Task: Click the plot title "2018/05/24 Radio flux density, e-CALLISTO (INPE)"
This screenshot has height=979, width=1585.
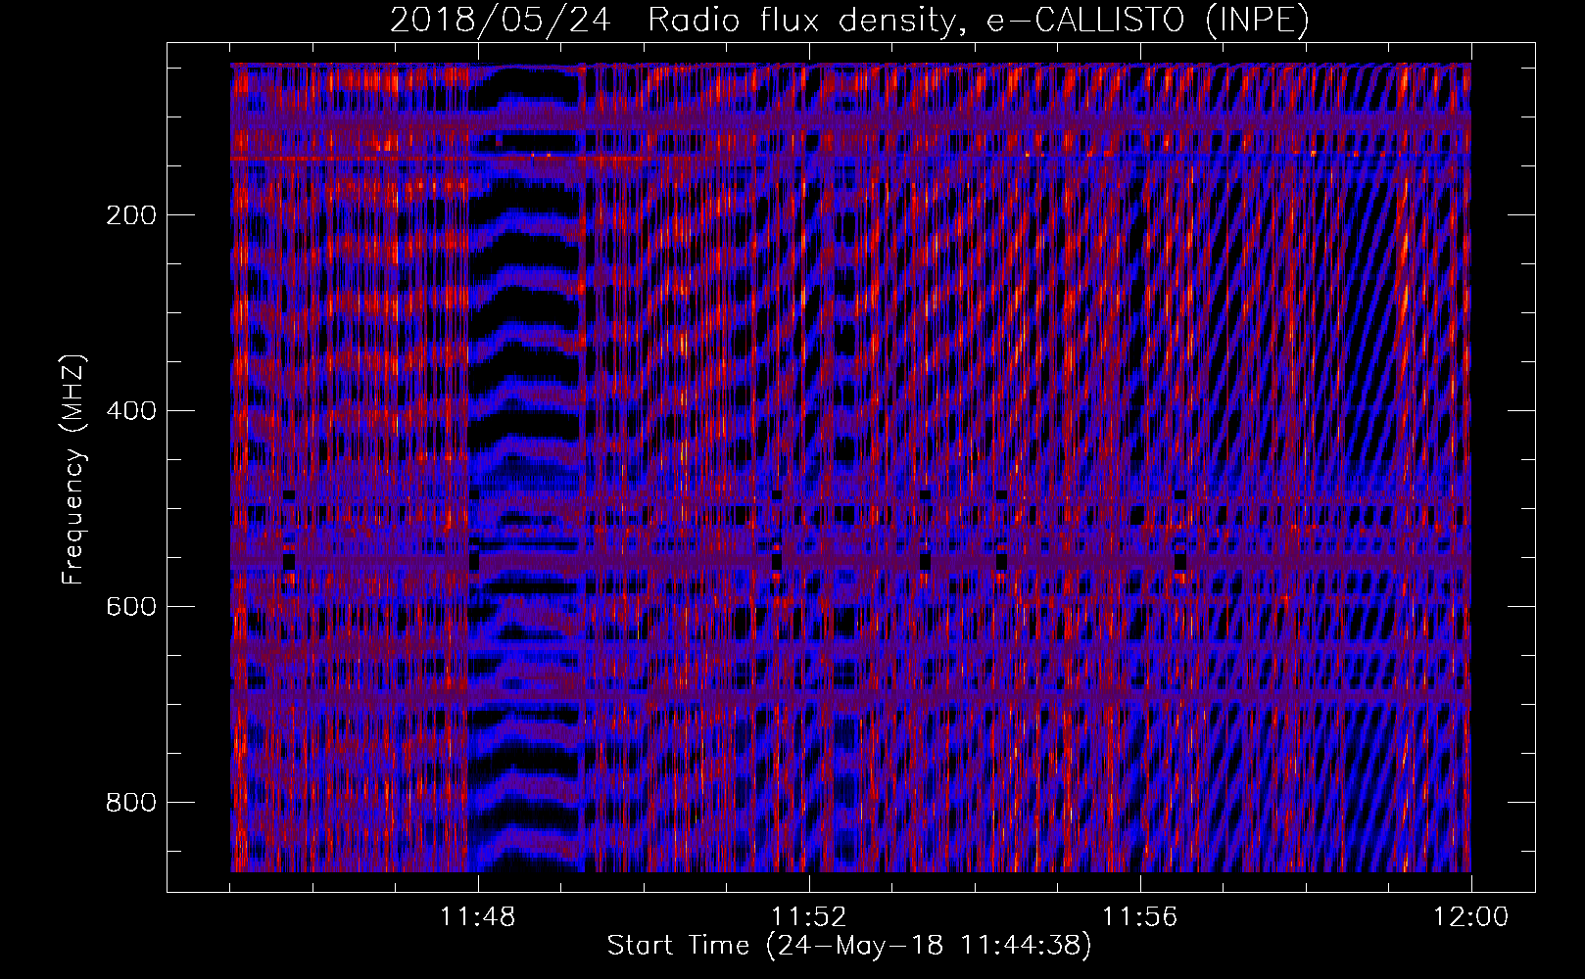Action: (x=849, y=20)
